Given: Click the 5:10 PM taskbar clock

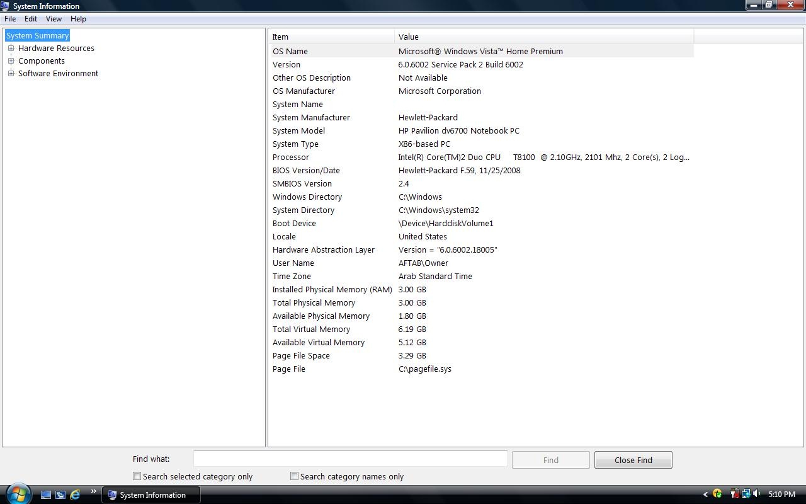Looking at the screenshot, I should 781,495.
